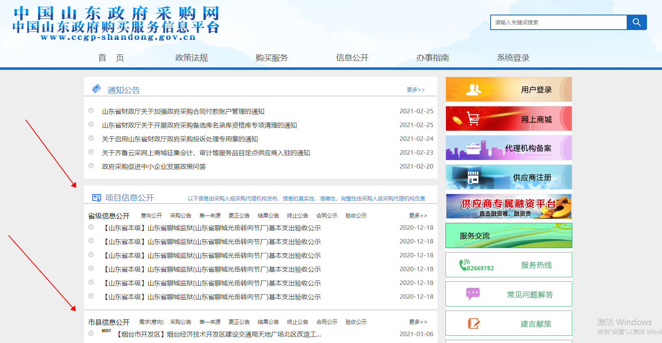Open 更多 in the 通知公告 section
This screenshot has width=662, height=343.
coord(415,90)
